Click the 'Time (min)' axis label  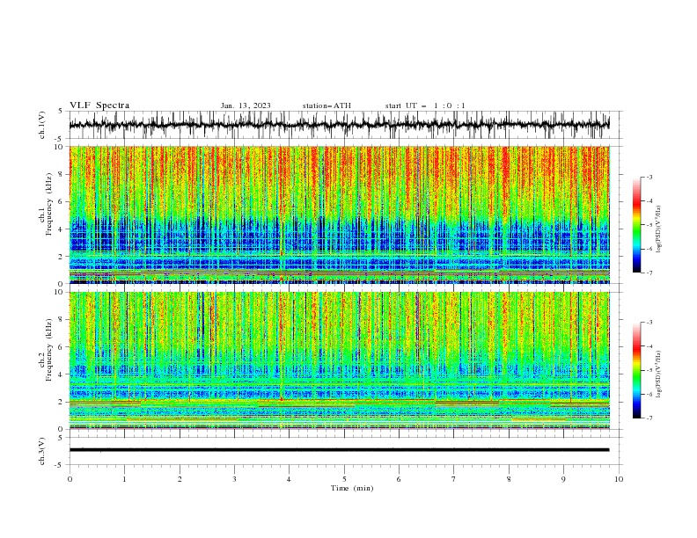pos(352,488)
